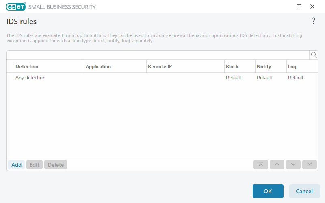Select the Any detection rule row

[x=30, y=78]
